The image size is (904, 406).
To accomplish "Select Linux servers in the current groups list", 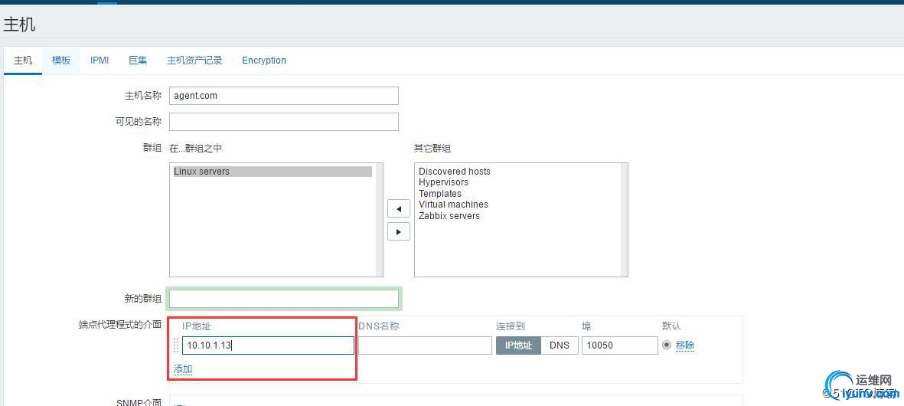I will pyautogui.click(x=273, y=172).
